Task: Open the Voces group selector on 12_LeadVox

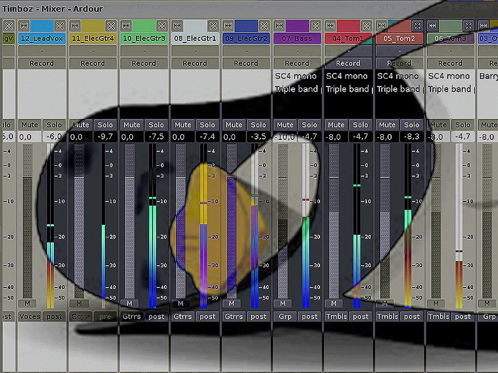Action: tap(30, 317)
